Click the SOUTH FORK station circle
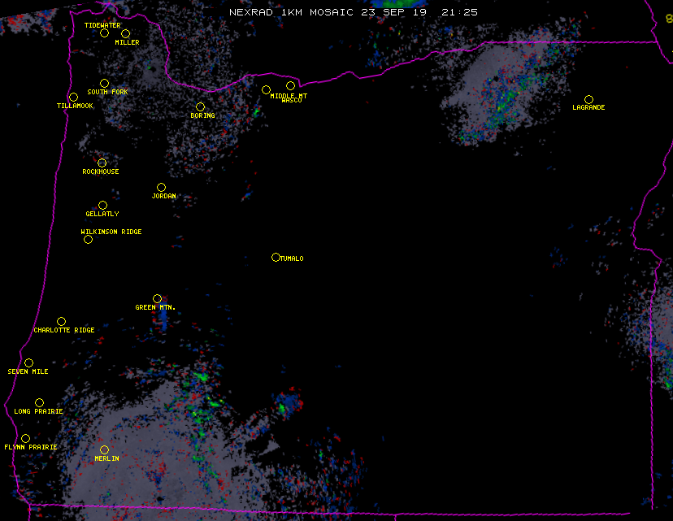Image resolution: width=673 pixels, height=521 pixels. point(104,83)
